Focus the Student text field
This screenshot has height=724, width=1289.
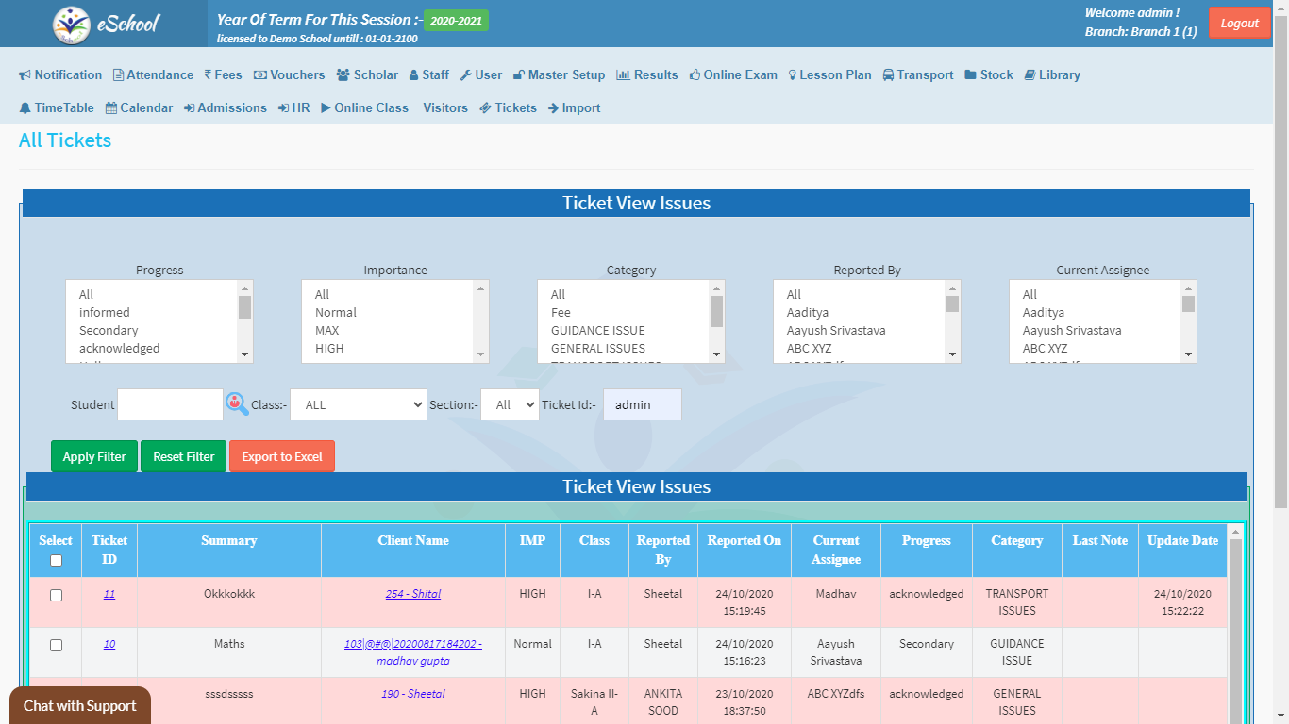click(170, 404)
